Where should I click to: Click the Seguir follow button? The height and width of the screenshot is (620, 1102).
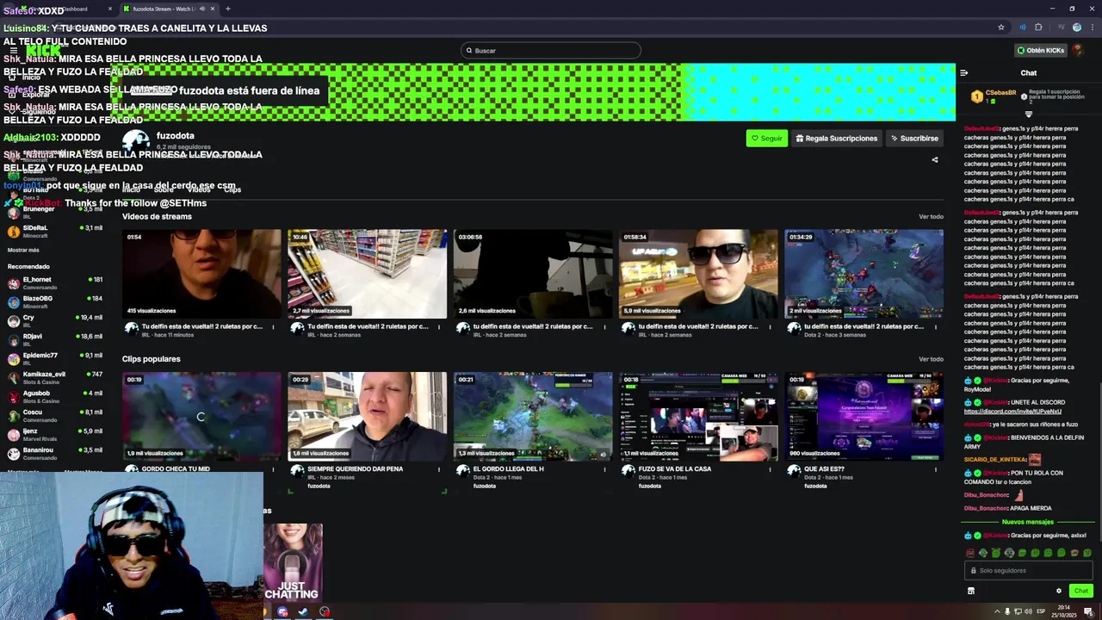[x=766, y=138]
